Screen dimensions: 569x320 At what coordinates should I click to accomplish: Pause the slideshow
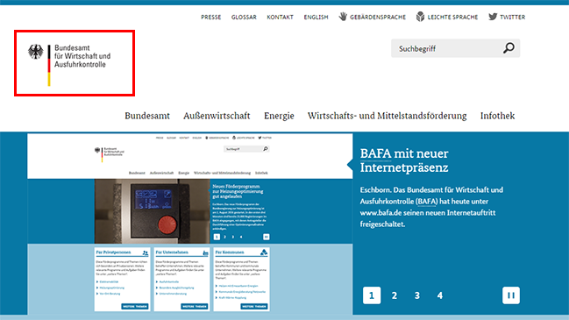point(511,295)
